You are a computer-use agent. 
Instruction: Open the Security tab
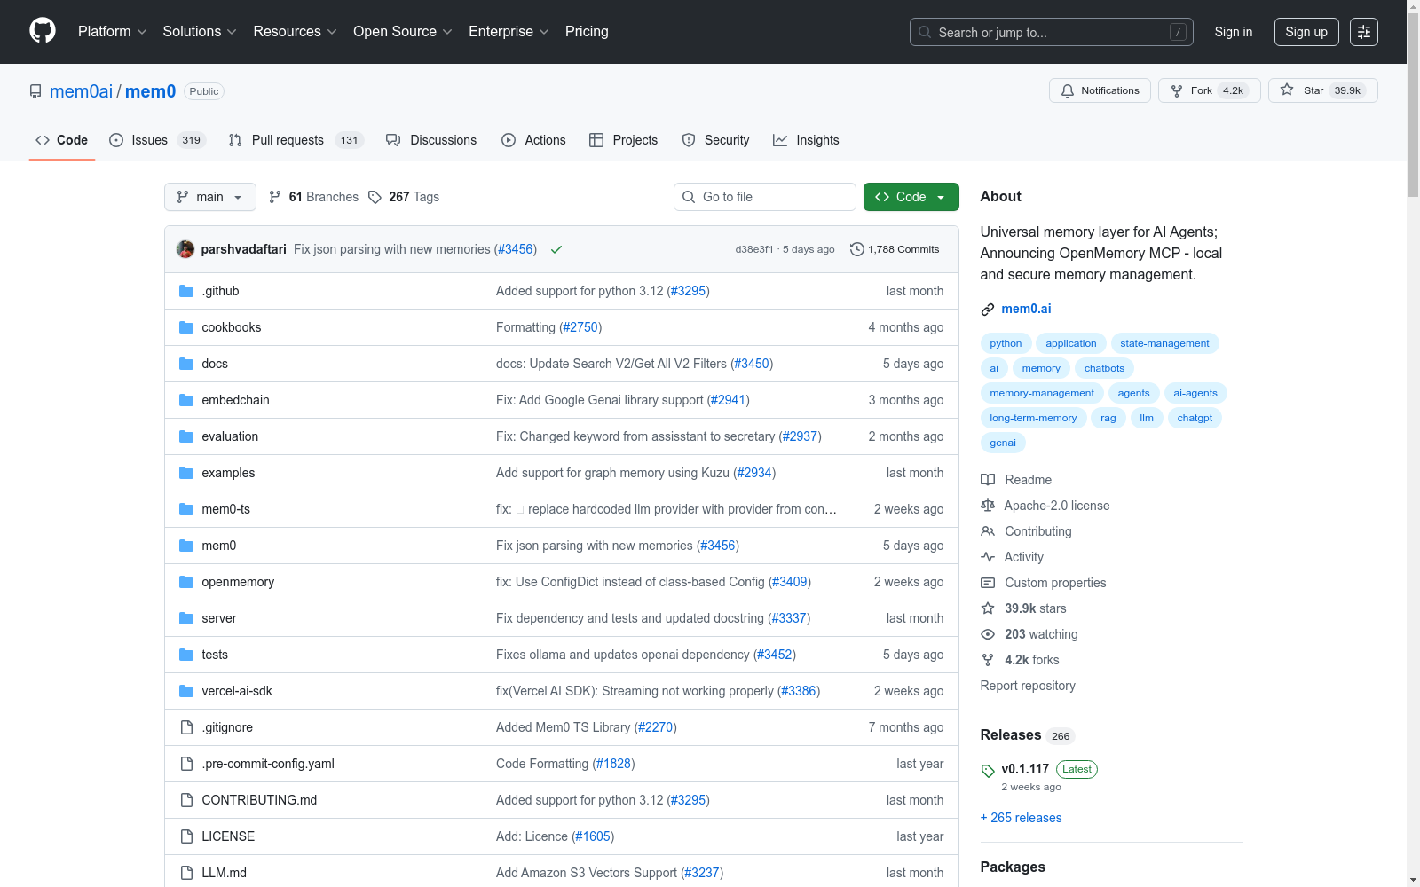click(x=715, y=140)
